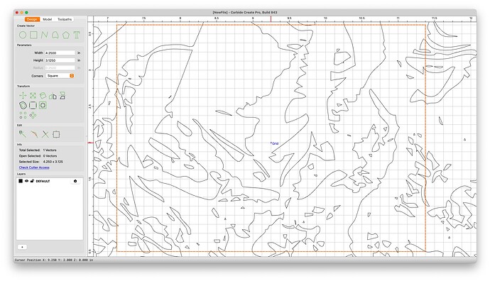Choose the Polyline drawing tool
Viewport: 490px width, 281px height.
[44, 35]
